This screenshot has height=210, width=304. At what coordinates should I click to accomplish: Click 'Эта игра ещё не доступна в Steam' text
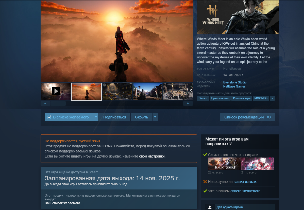point(71,172)
